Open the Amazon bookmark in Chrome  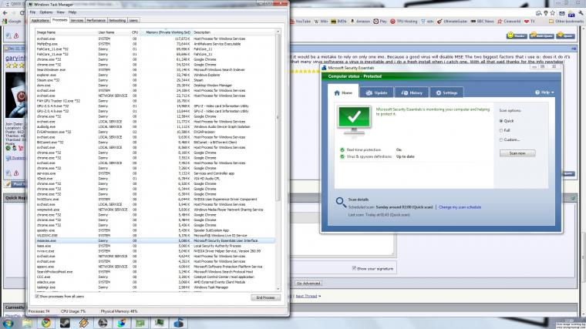click(360, 22)
